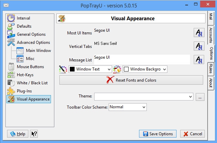Open General Options page
Viewport: 217px width, 143px height.
[31, 34]
